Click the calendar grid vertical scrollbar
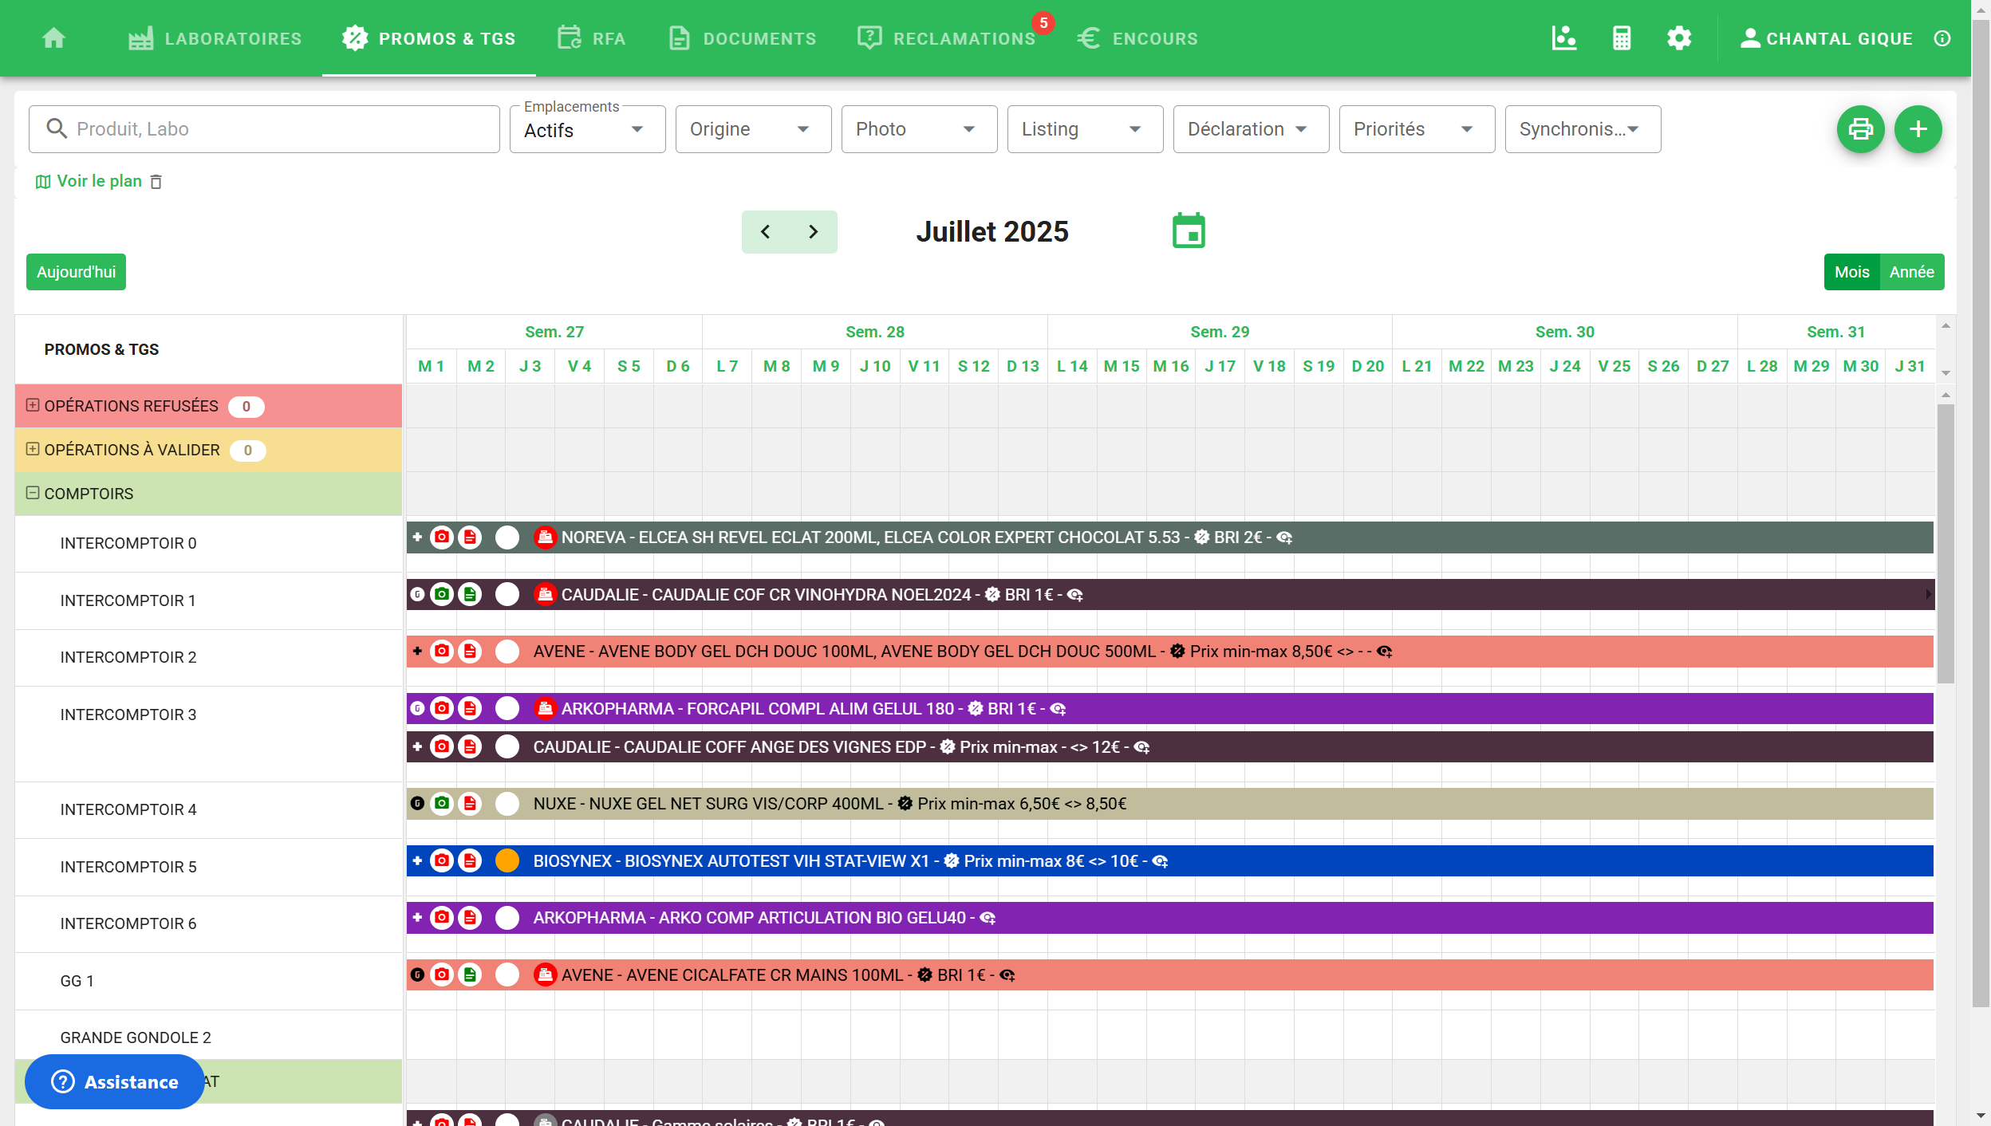The height and width of the screenshot is (1126, 1991). [1945, 544]
